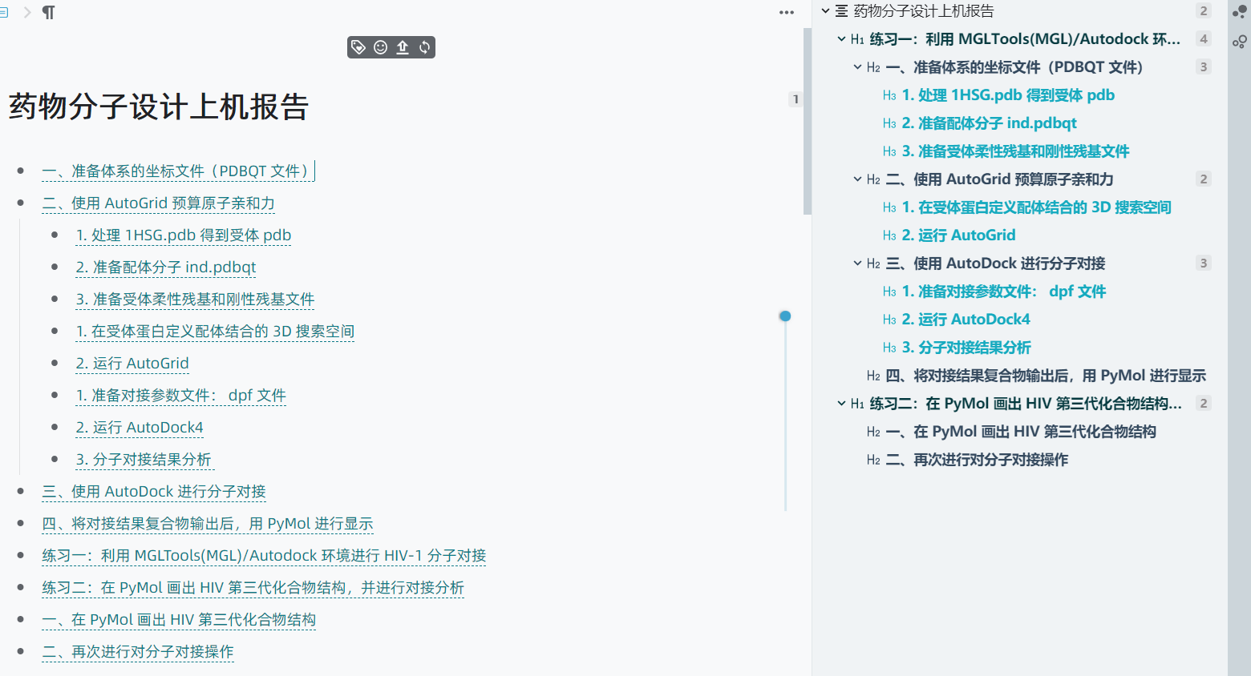1251x676 pixels.
Task: Select outline item 练习一：利用 MGLTools(MGL)/Autodock
Action: [1025, 39]
